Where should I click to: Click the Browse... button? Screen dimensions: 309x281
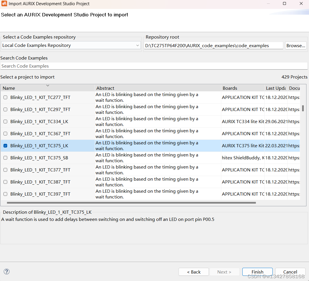[x=296, y=46]
